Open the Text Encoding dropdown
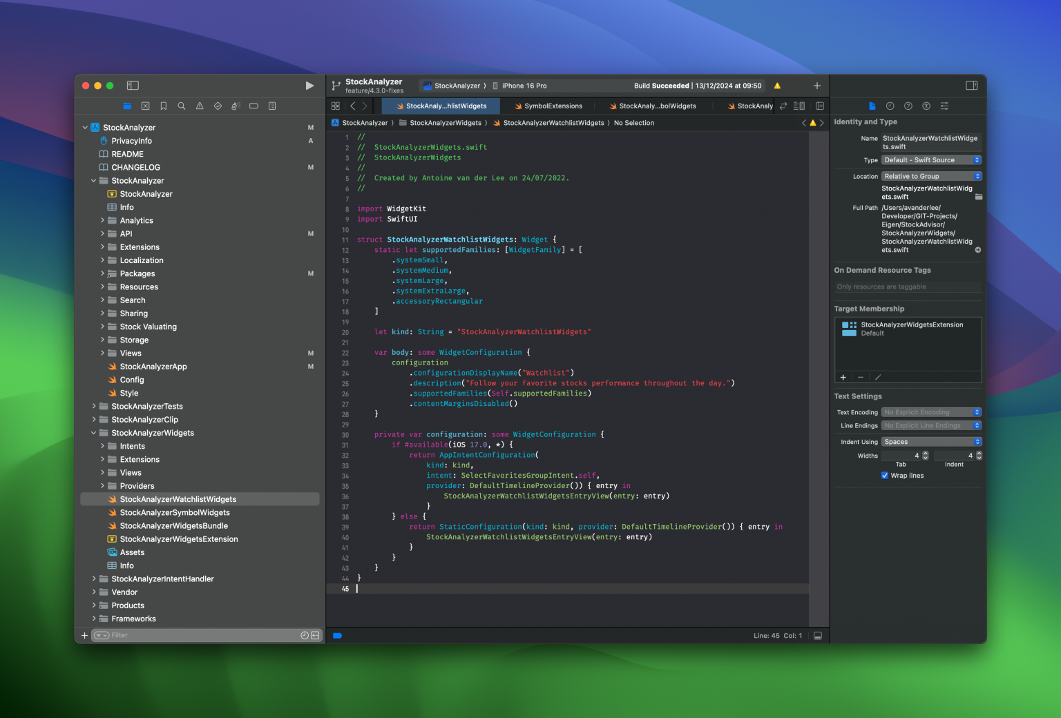The height and width of the screenshot is (718, 1061). coord(930,411)
